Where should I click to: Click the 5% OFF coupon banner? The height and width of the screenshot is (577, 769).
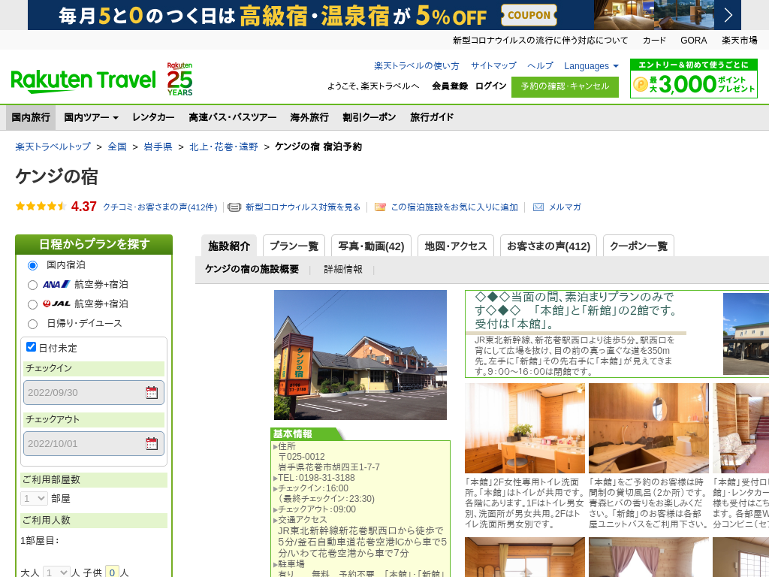pyautogui.click(x=384, y=15)
